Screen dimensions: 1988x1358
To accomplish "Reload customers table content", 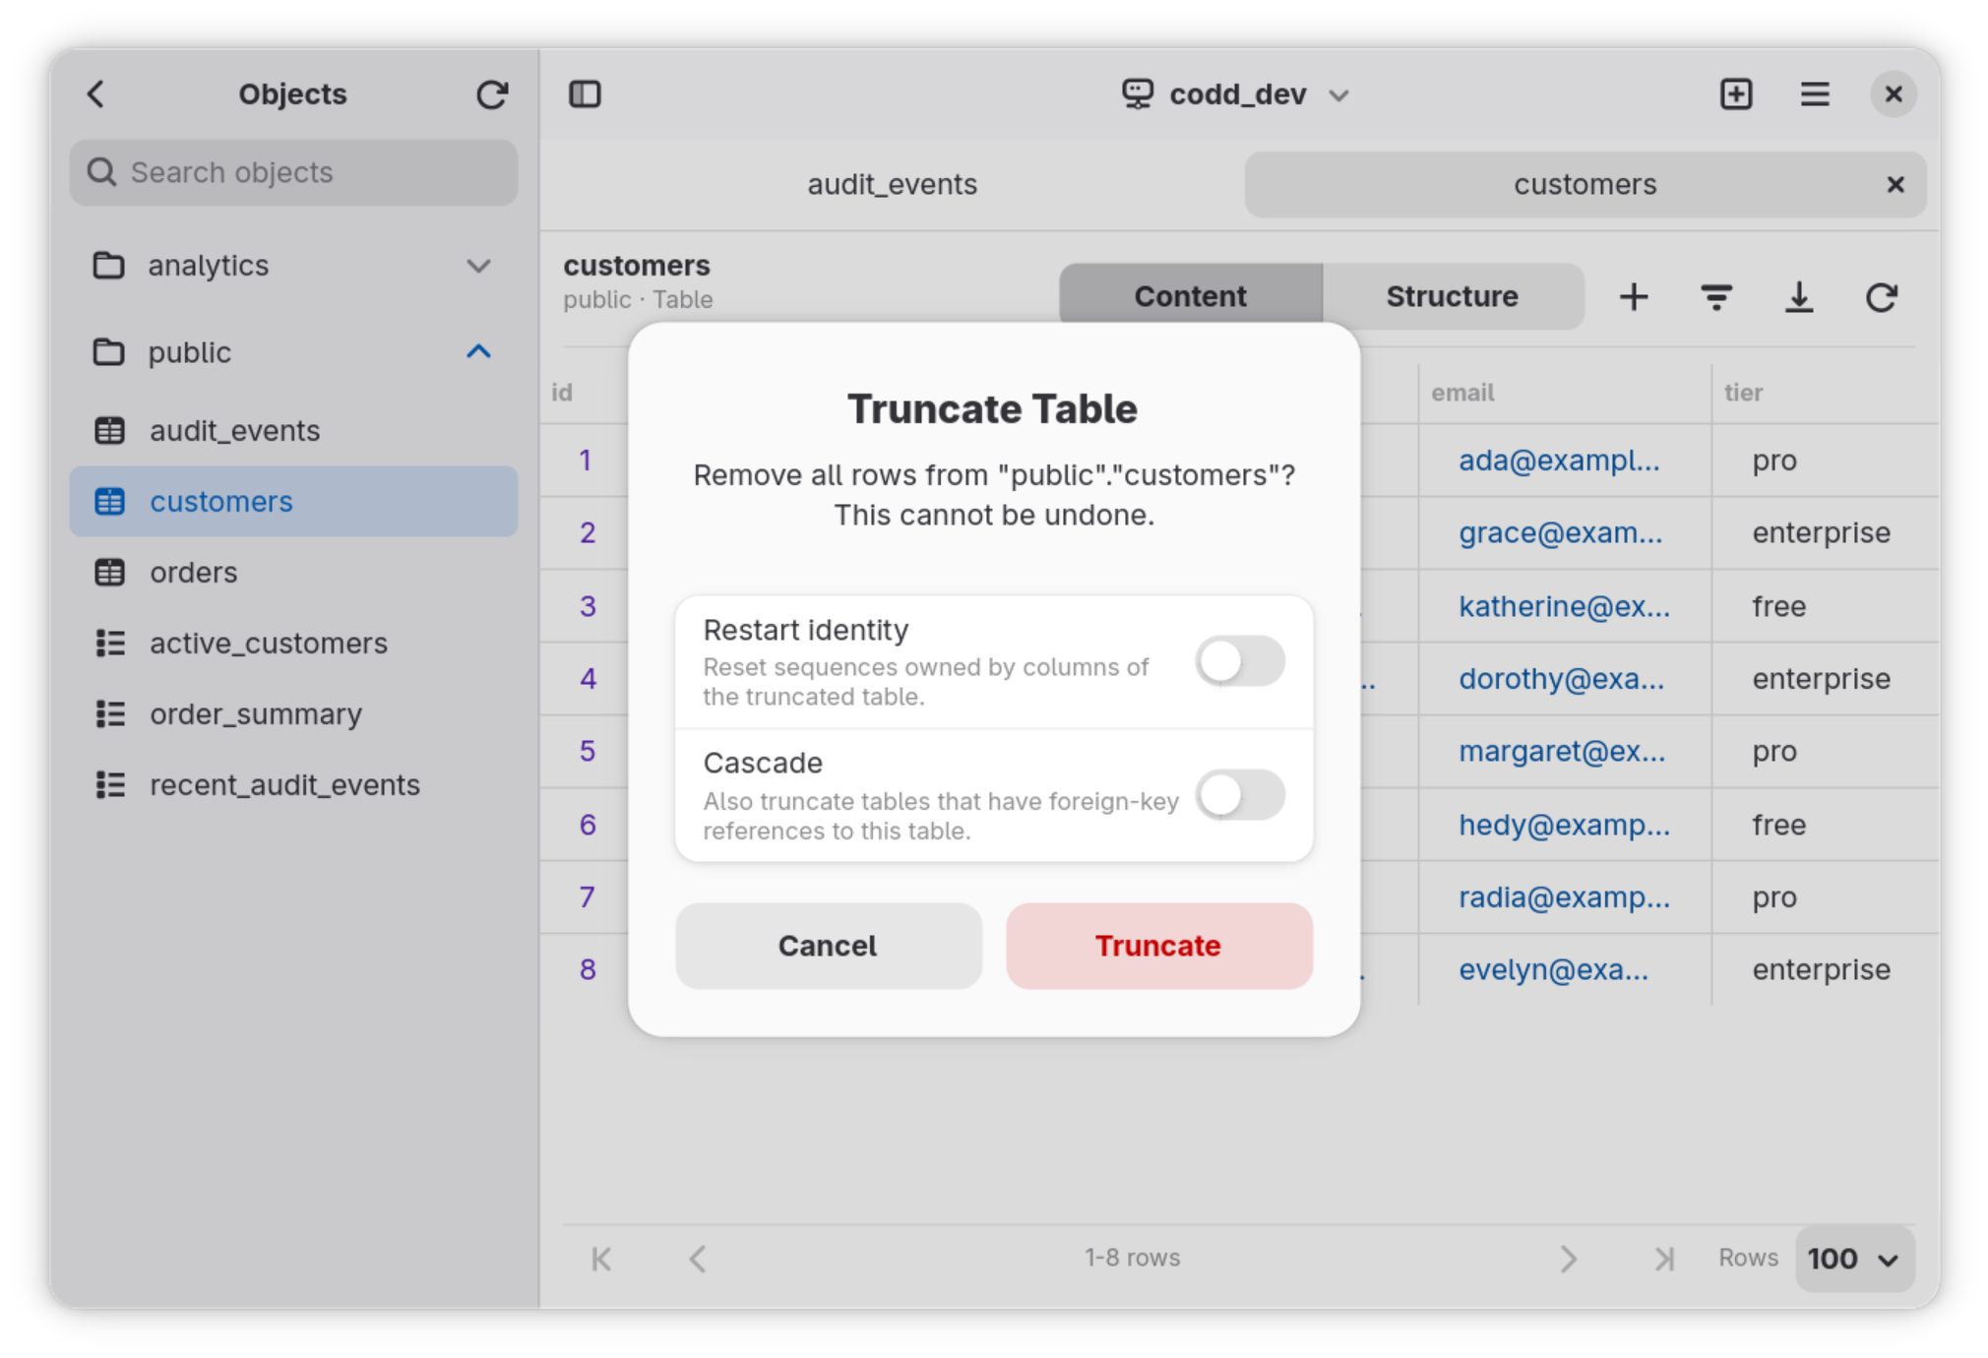I will pyautogui.click(x=1882, y=297).
